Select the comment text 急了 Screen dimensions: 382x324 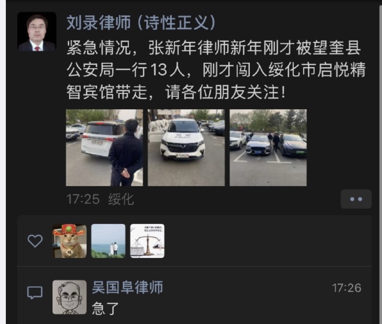(x=105, y=308)
